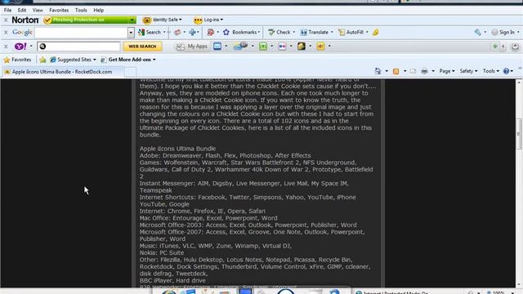
Task: Open the File menu
Action: click(7, 11)
